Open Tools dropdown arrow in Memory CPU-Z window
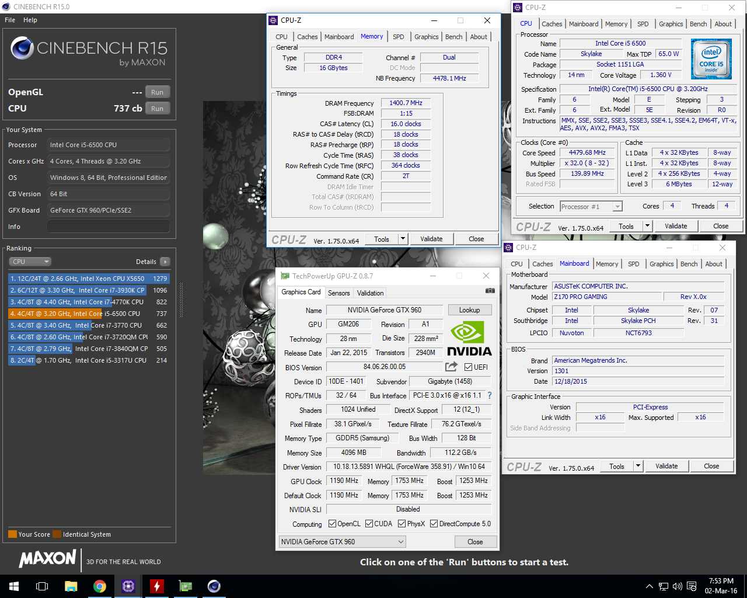Image resolution: width=747 pixels, height=598 pixels. click(403, 239)
